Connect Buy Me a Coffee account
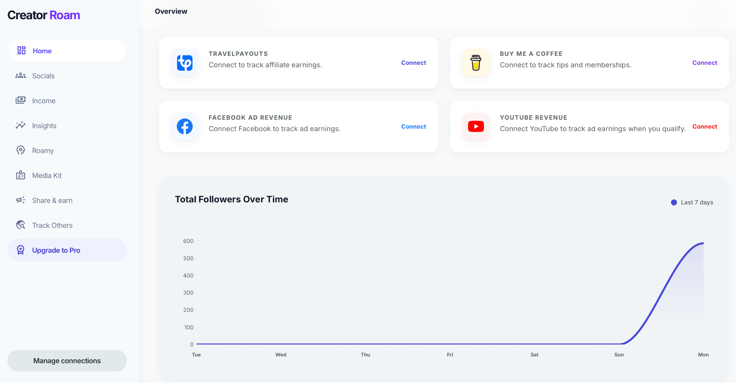The height and width of the screenshot is (383, 736). [705, 63]
